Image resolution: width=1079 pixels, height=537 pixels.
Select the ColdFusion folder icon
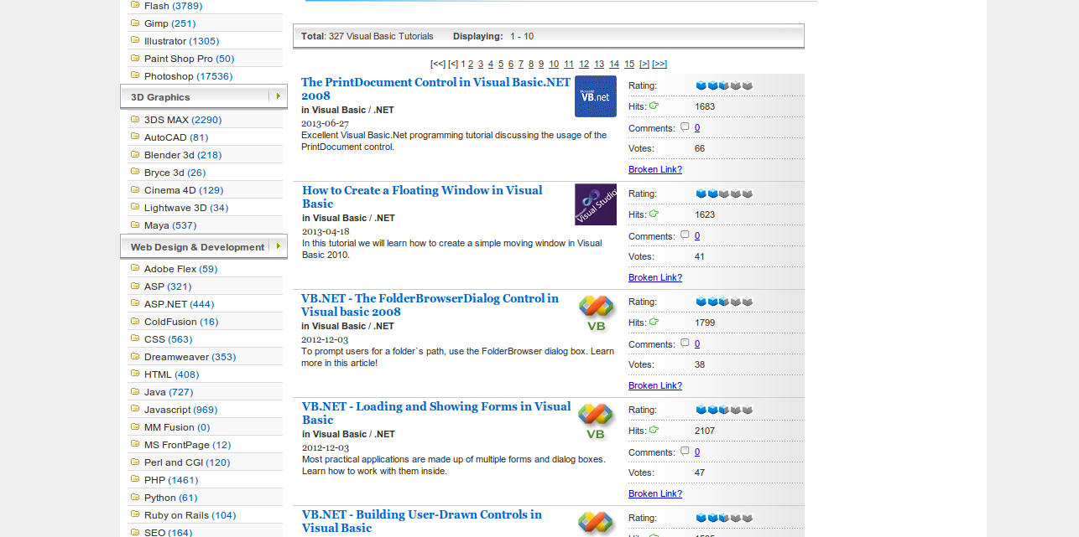135,321
